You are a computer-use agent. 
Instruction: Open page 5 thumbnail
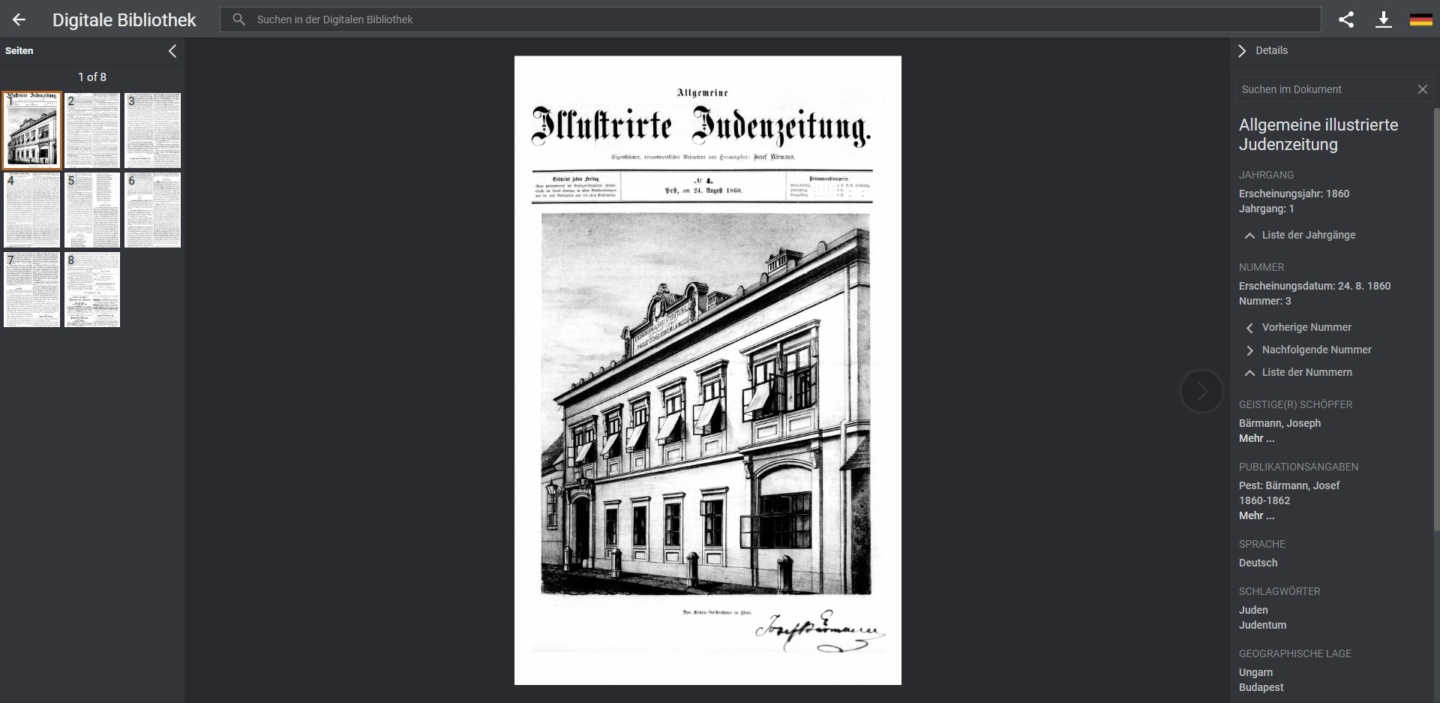pos(92,210)
